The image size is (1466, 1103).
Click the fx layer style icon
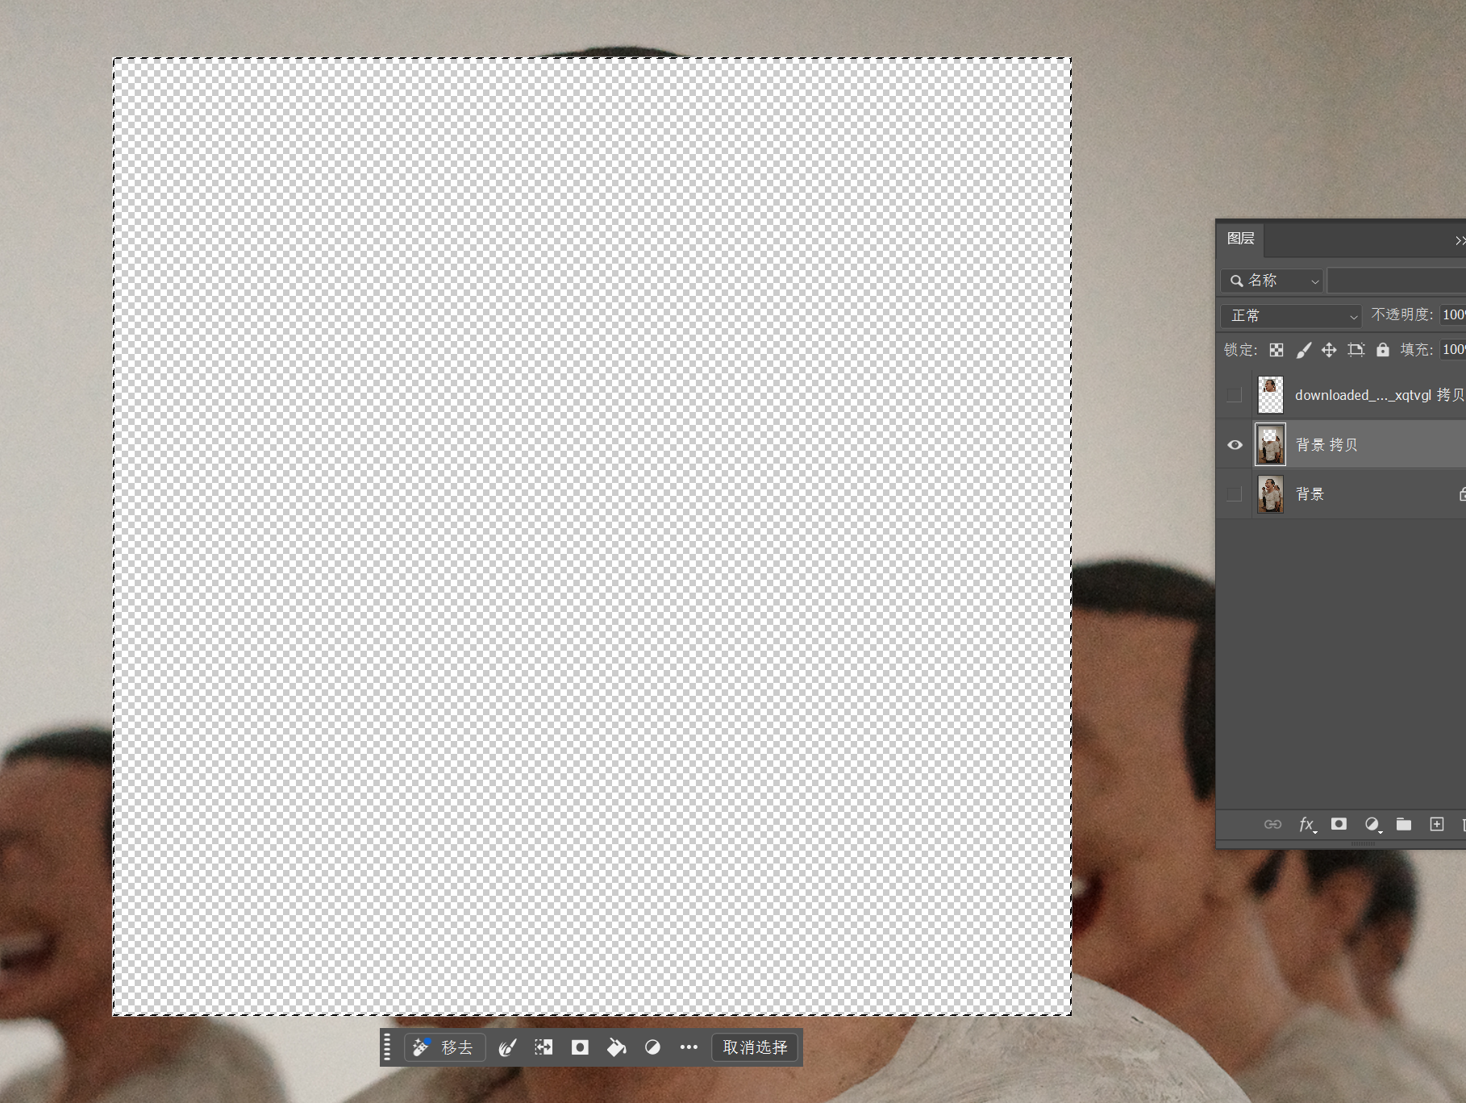click(1306, 824)
